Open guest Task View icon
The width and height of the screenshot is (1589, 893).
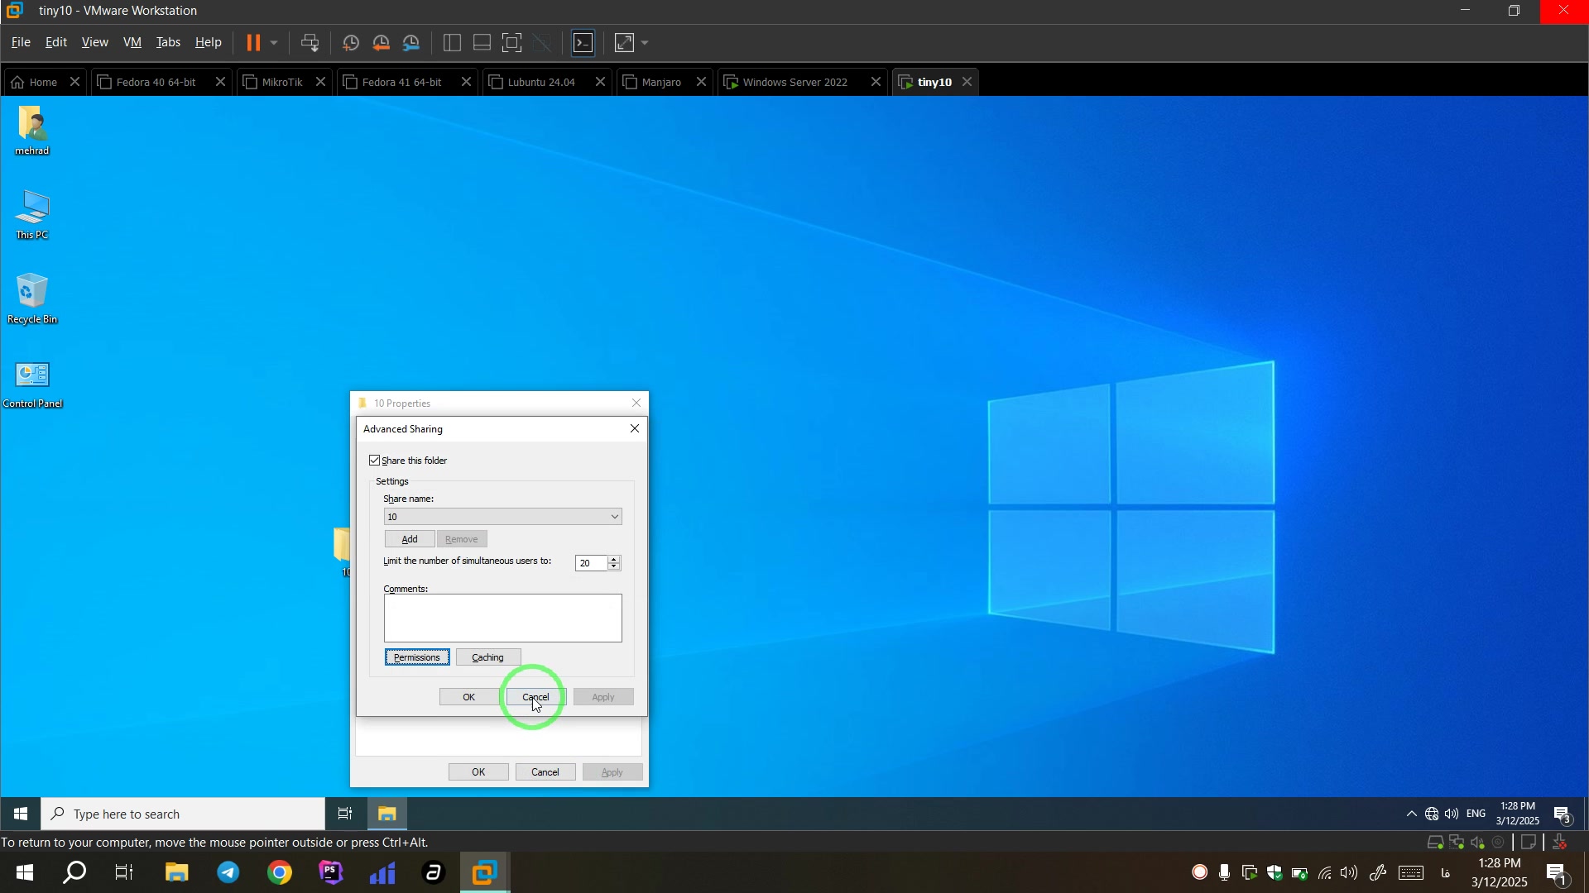pyautogui.click(x=346, y=814)
